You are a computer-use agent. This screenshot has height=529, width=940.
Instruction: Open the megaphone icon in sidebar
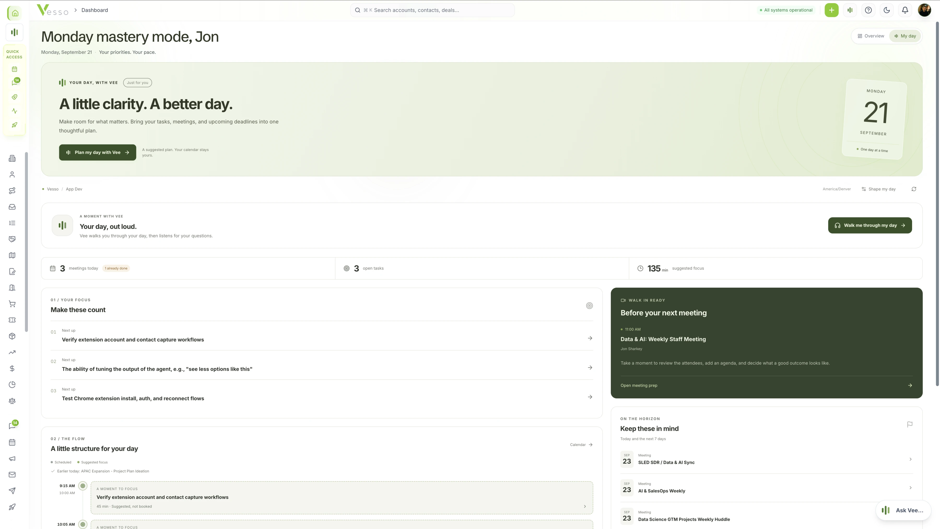pos(12,458)
